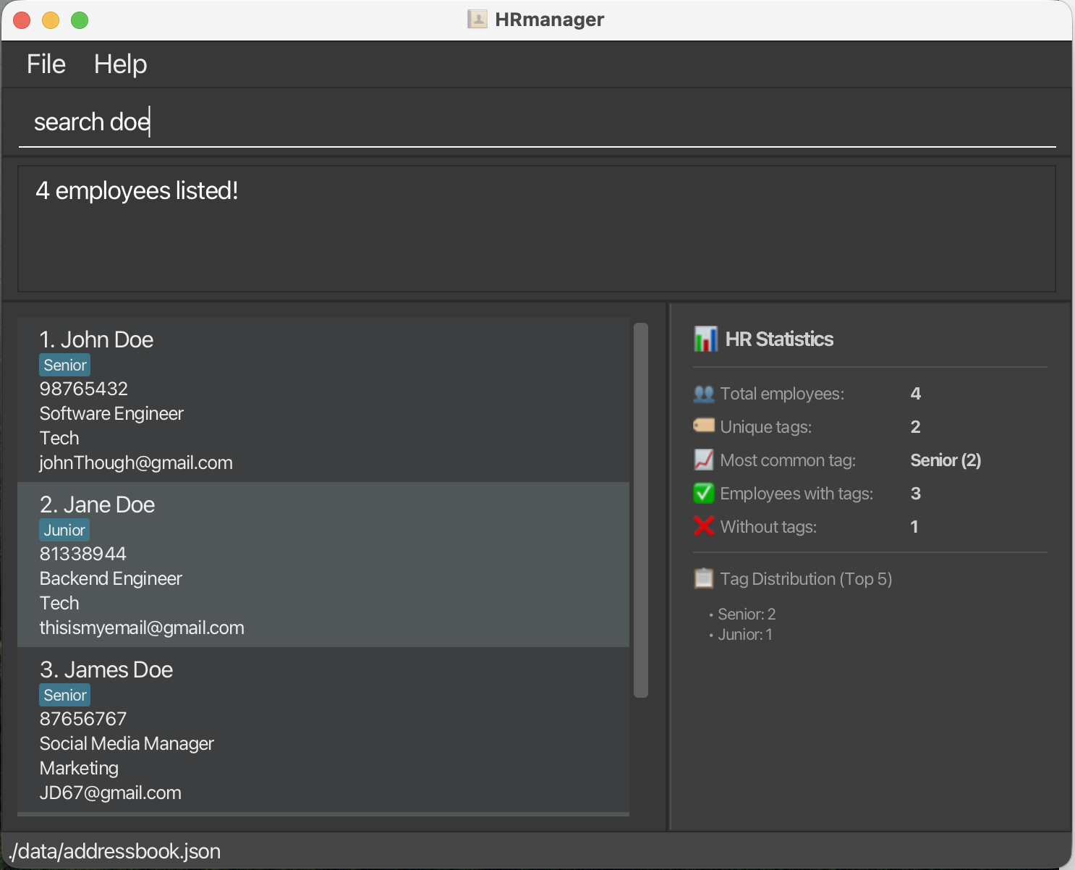
Task: Click the Junior tag on Jane Doe
Action: (x=64, y=531)
